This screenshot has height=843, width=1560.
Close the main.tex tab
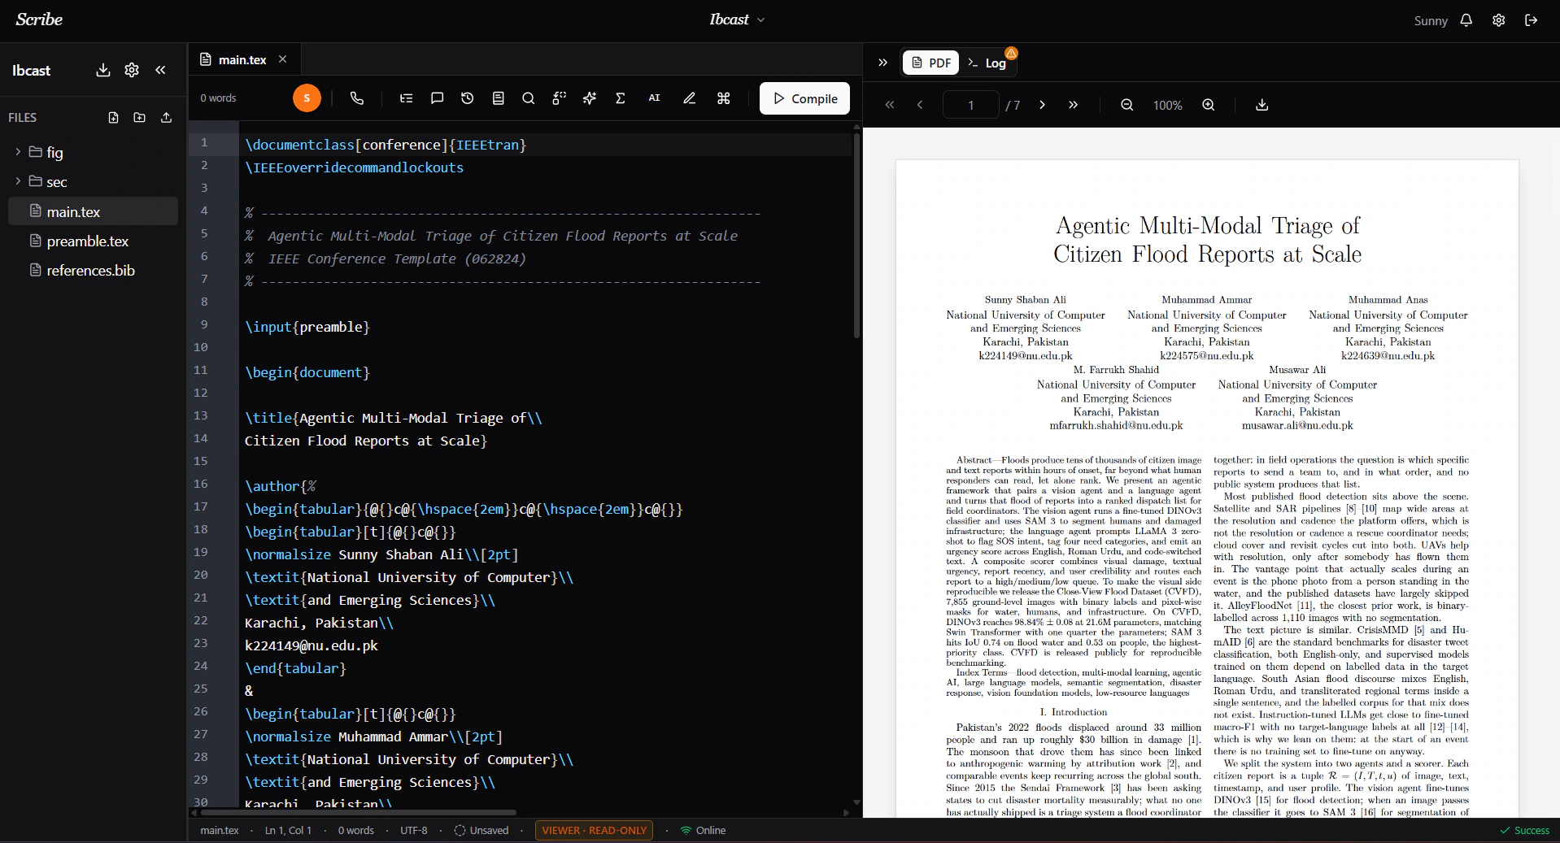pyautogui.click(x=282, y=59)
